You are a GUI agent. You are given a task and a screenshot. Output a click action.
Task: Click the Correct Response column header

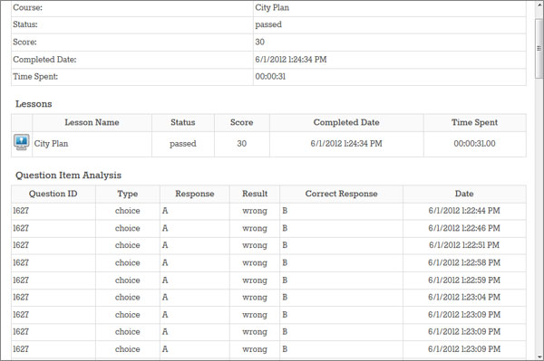[342, 194]
